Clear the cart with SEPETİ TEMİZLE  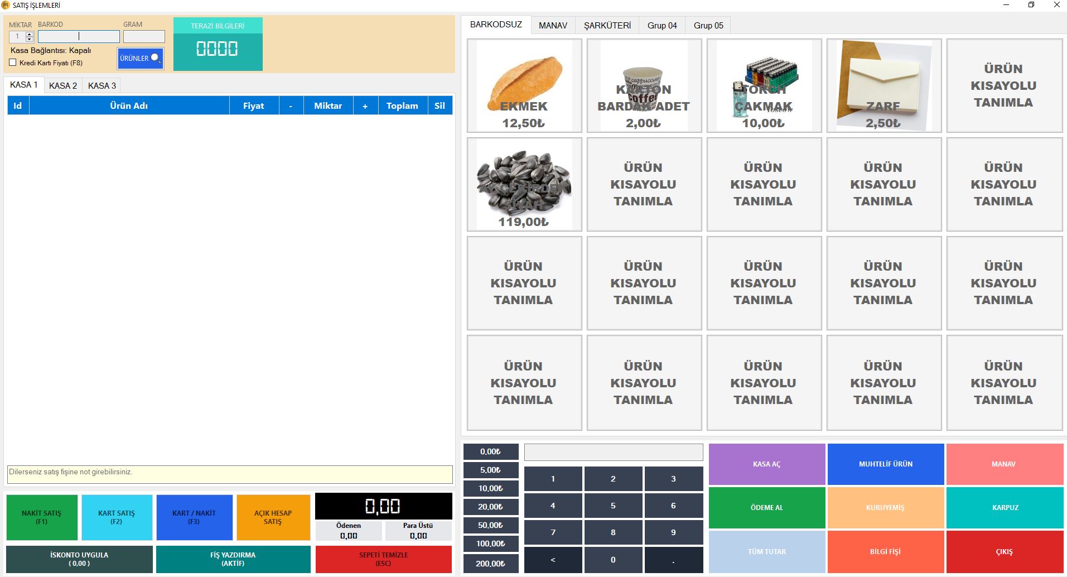pyautogui.click(x=383, y=559)
